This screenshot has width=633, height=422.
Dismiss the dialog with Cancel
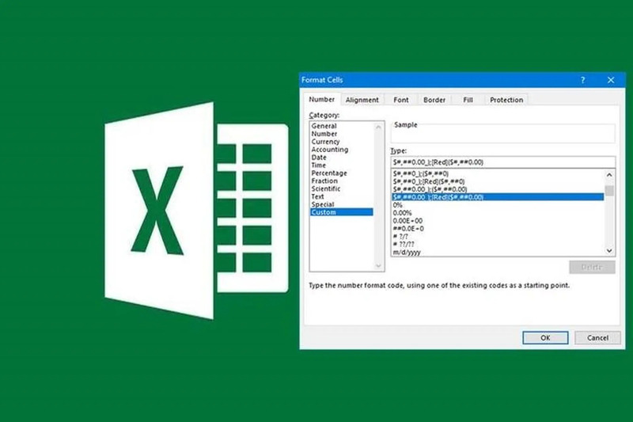coord(597,337)
